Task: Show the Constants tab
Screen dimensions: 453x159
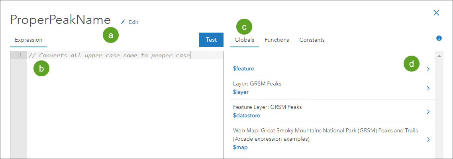Action: [312, 40]
